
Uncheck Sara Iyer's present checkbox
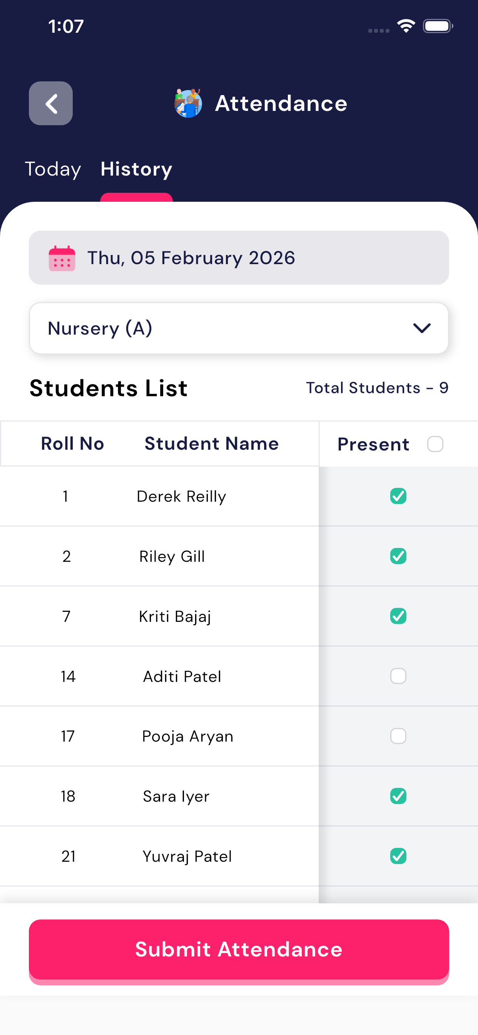coord(398,796)
